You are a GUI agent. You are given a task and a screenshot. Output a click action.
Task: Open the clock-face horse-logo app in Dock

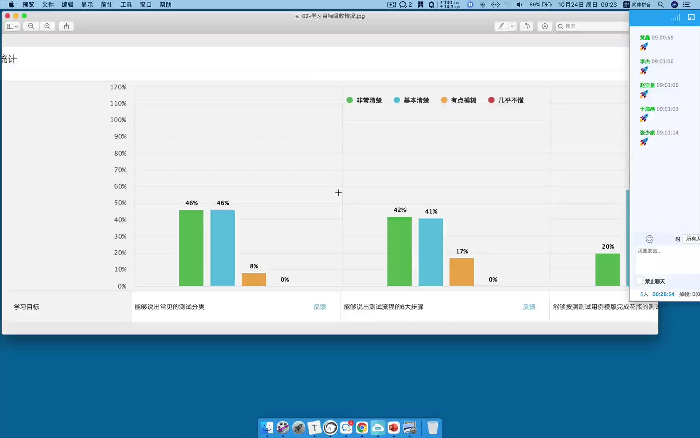(x=330, y=428)
